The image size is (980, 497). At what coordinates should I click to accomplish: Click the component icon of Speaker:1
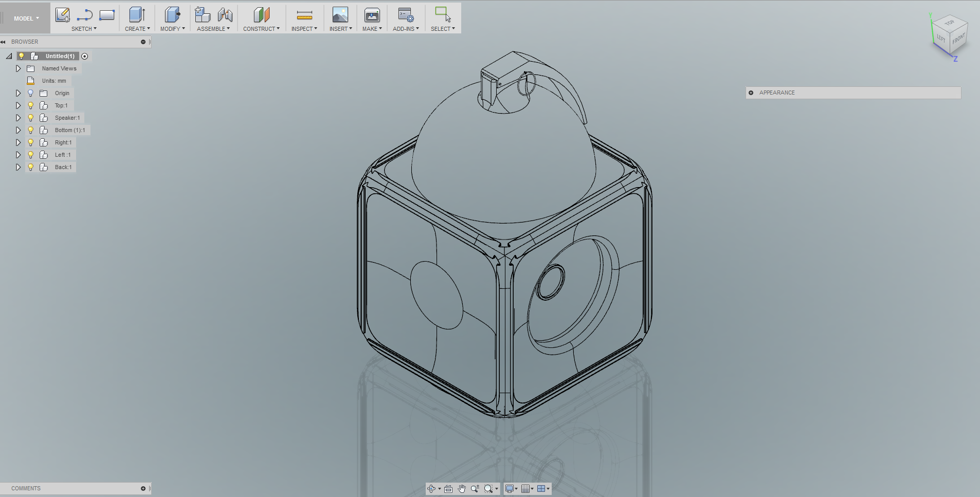[44, 118]
